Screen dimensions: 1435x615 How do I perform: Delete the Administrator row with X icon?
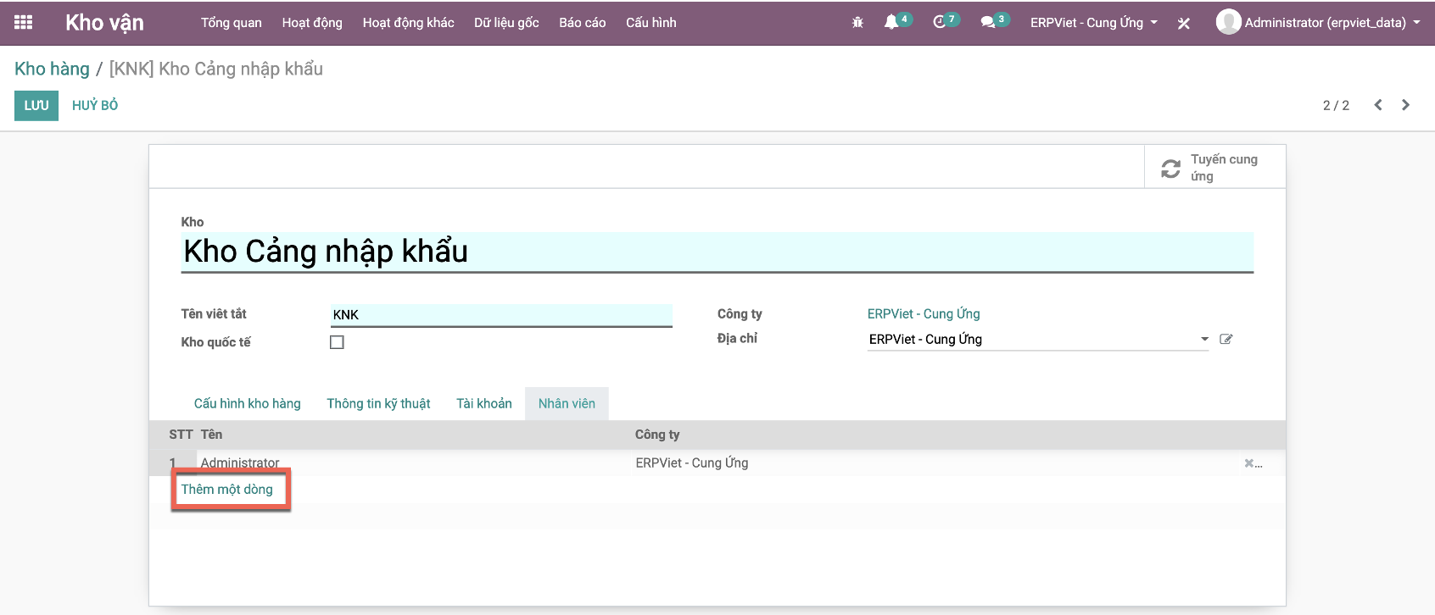click(x=1249, y=463)
